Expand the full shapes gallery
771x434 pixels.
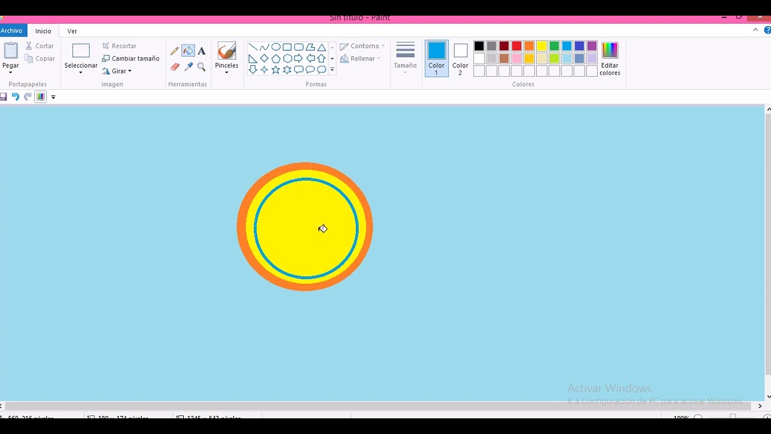click(x=332, y=70)
